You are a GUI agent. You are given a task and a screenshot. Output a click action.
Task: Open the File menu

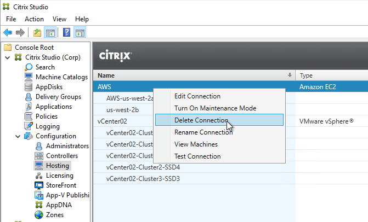tap(11, 19)
